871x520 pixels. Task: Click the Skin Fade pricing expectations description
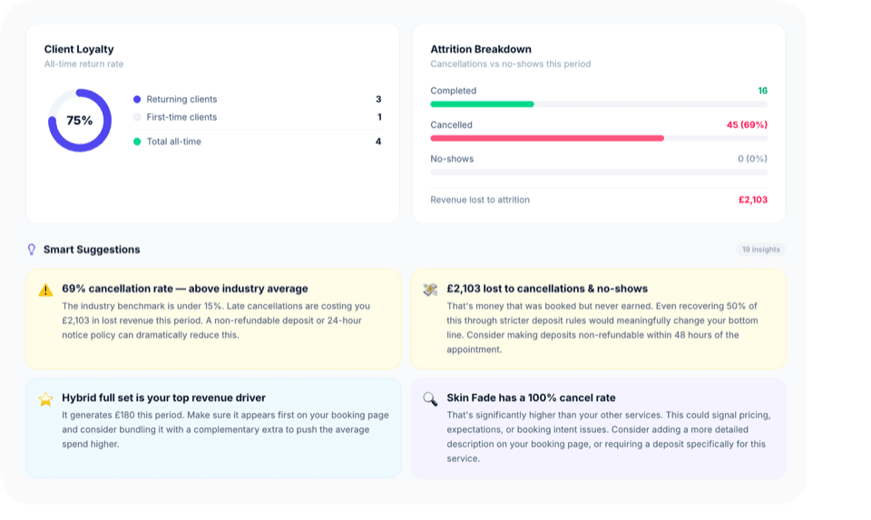[x=609, y=437]
